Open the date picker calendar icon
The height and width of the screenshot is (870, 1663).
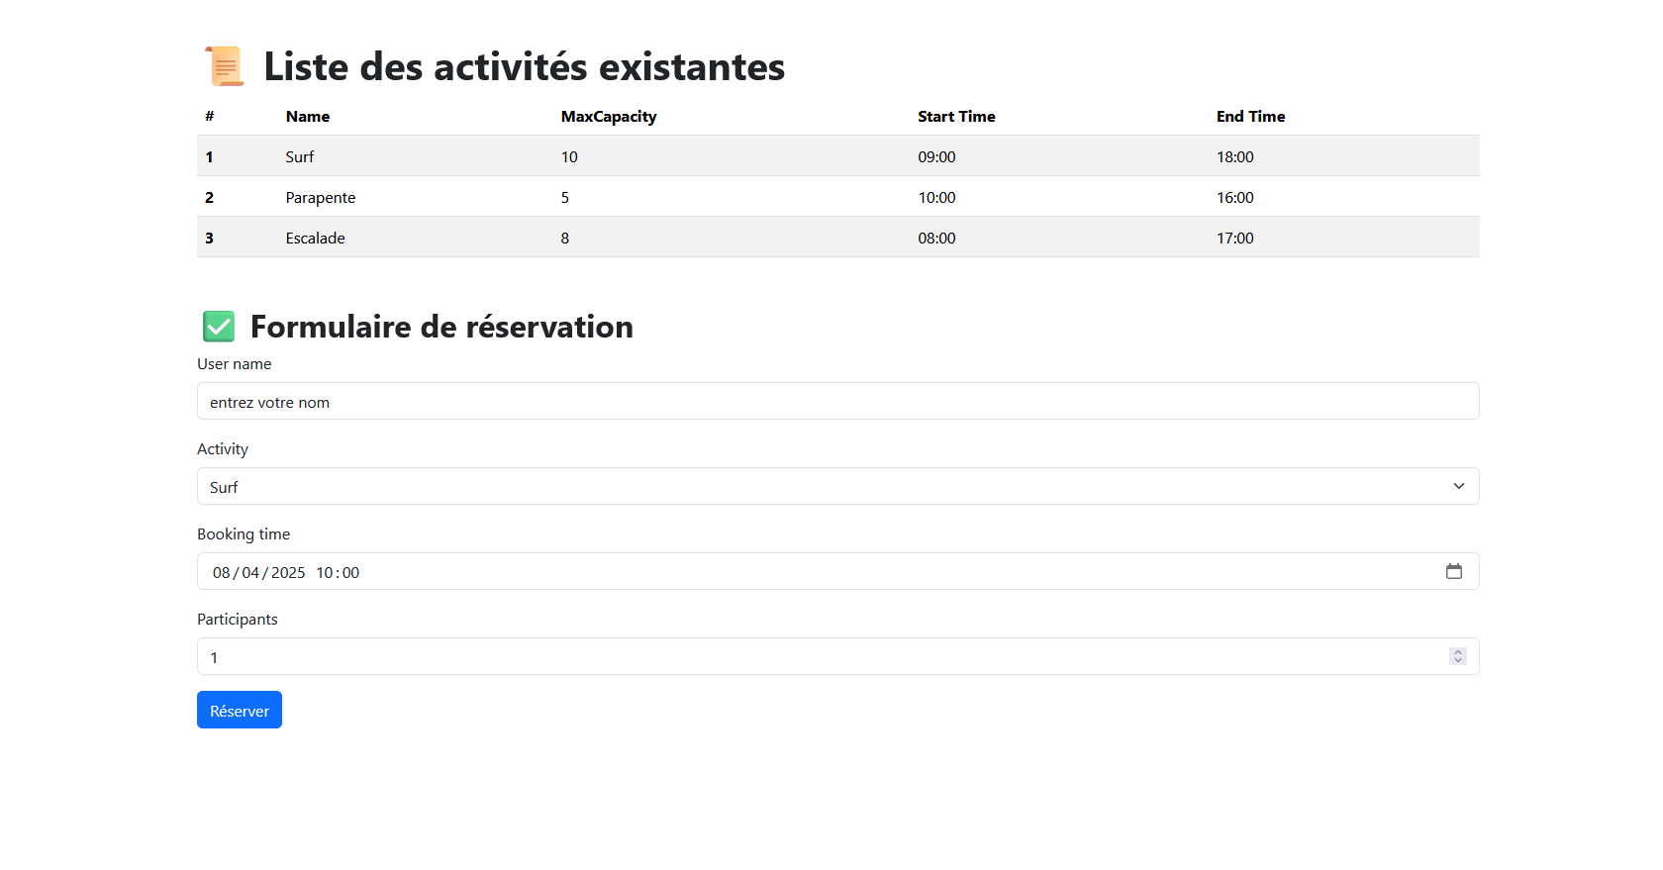(1454, 571)
